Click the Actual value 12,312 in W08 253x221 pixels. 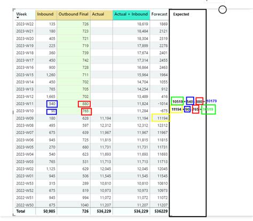tap(106, 125)
